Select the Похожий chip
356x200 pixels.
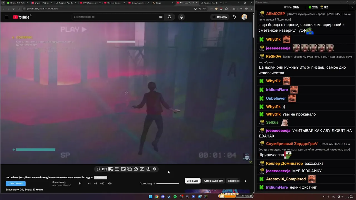[233, 181]
